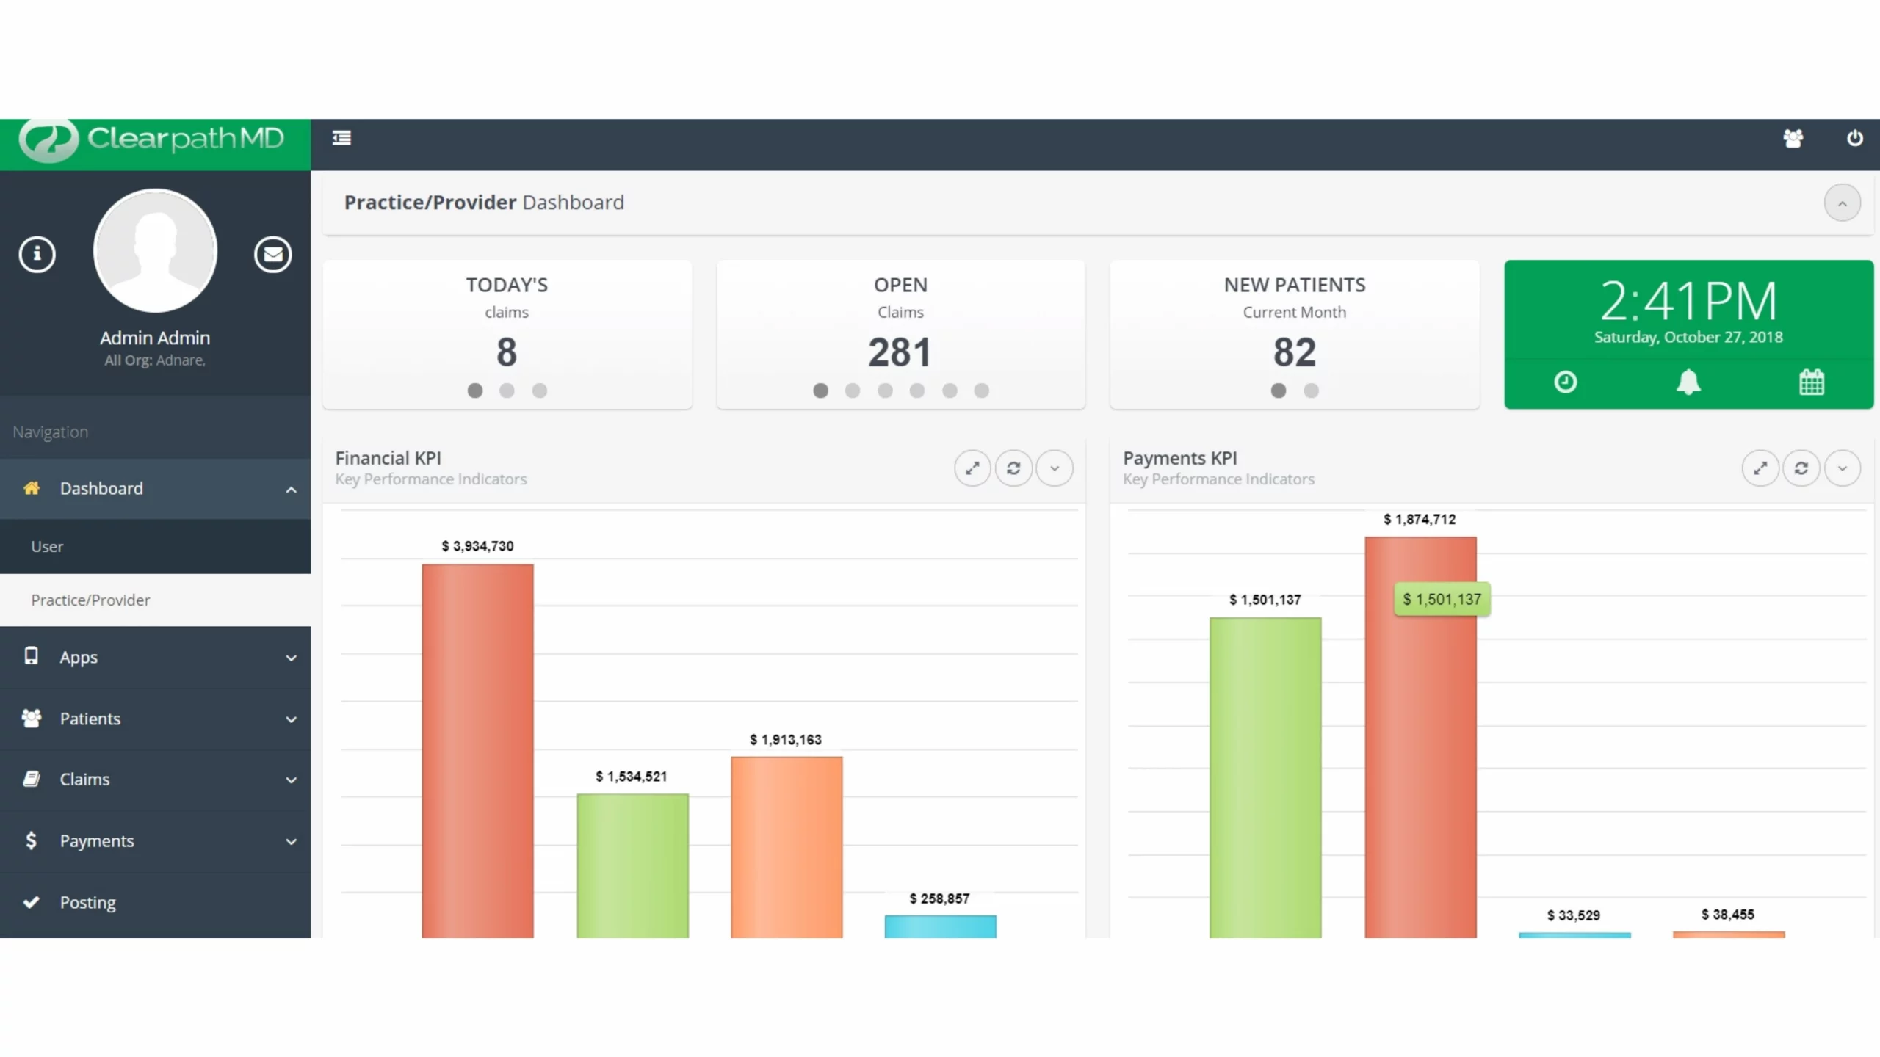Refresh the Payments KPI panel

[1801, 468]
